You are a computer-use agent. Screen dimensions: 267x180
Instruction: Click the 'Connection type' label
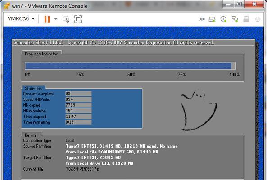click(x=37, y=141)
